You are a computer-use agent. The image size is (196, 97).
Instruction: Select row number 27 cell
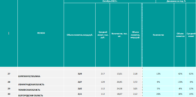pyautogui.click(x=9, y=74)
